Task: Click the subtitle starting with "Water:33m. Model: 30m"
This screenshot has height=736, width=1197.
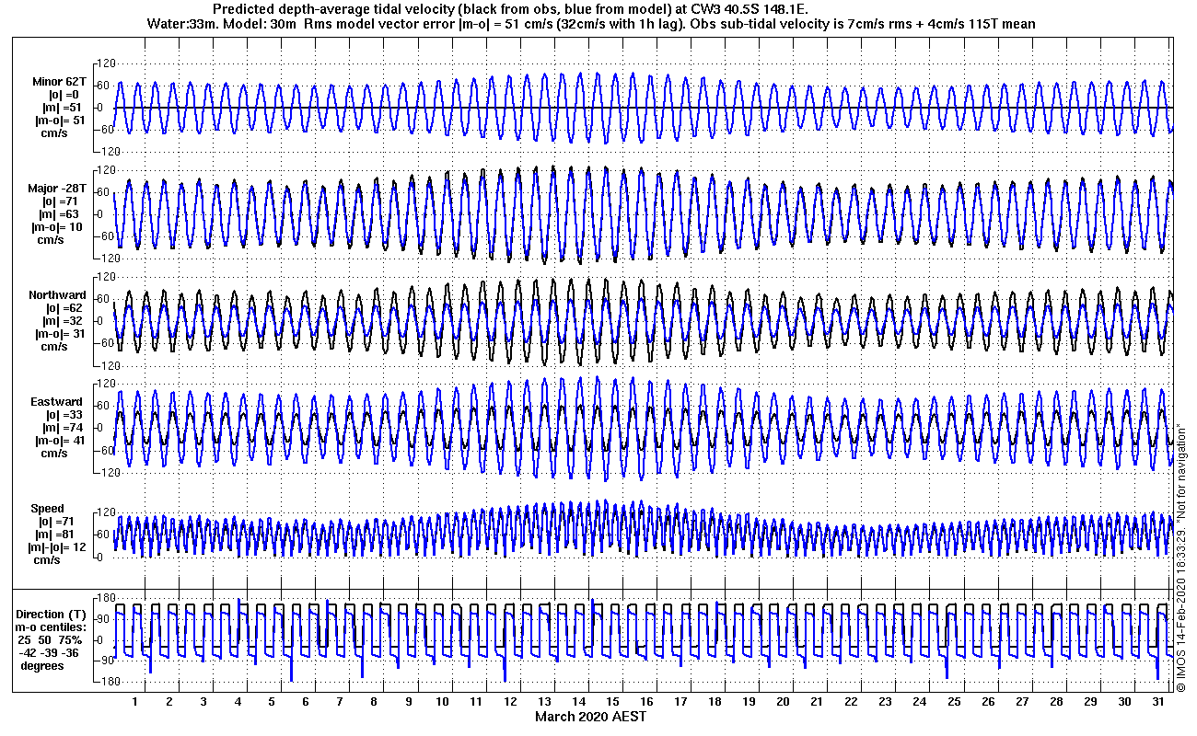Action: [589, 24]
